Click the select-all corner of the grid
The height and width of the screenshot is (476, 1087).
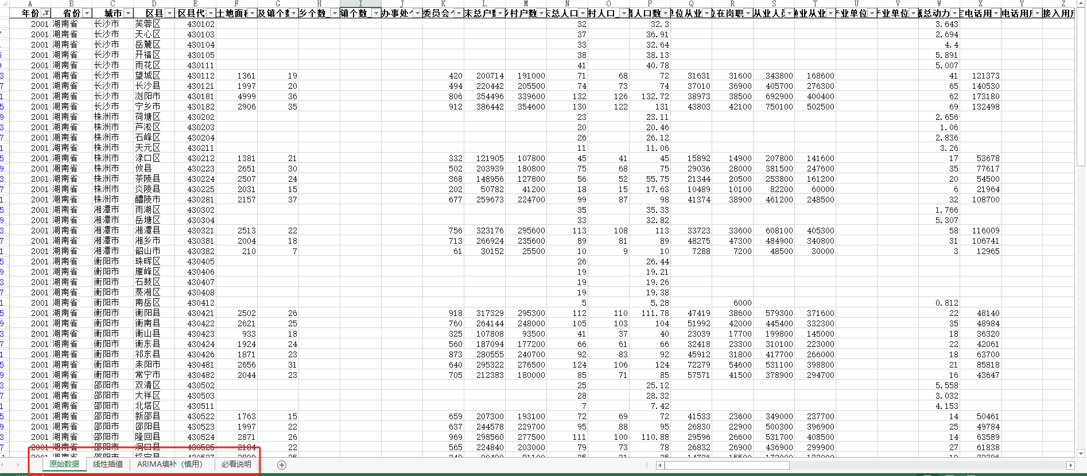[5, 3]
